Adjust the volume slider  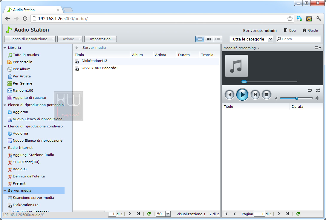(x=296, y=98)
